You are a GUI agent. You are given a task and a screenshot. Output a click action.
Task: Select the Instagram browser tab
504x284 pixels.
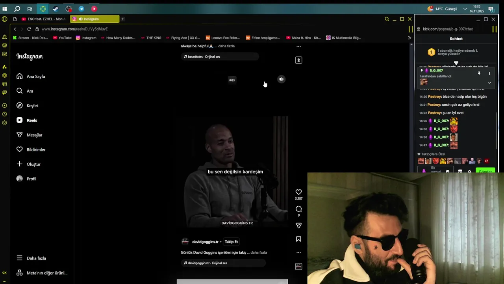coord(94,19)
